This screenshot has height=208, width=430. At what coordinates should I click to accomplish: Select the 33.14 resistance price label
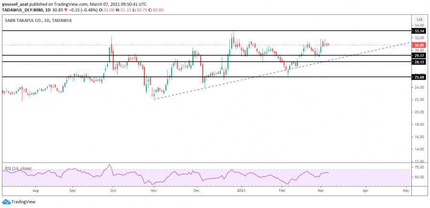point(419,31)
